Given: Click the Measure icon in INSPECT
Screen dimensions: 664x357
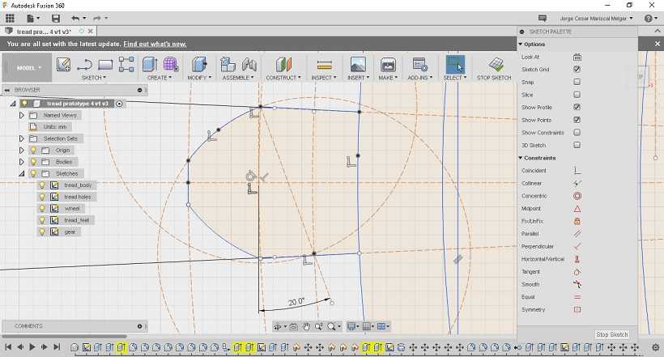Looking at the screenshot, I should (x=324, y=65).
